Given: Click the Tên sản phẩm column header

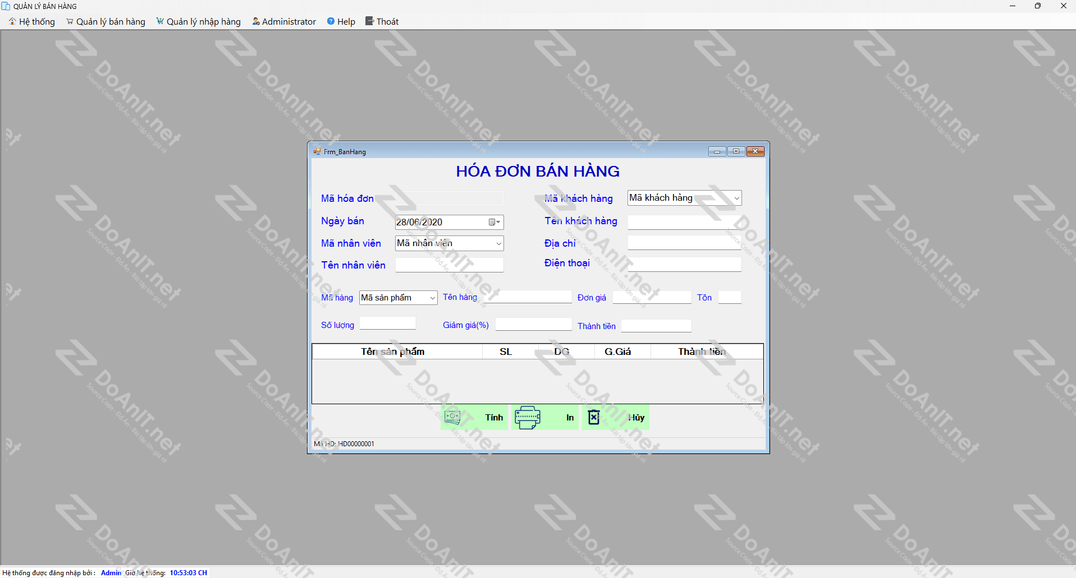Looking at the screenshot, I should (397, 352).
